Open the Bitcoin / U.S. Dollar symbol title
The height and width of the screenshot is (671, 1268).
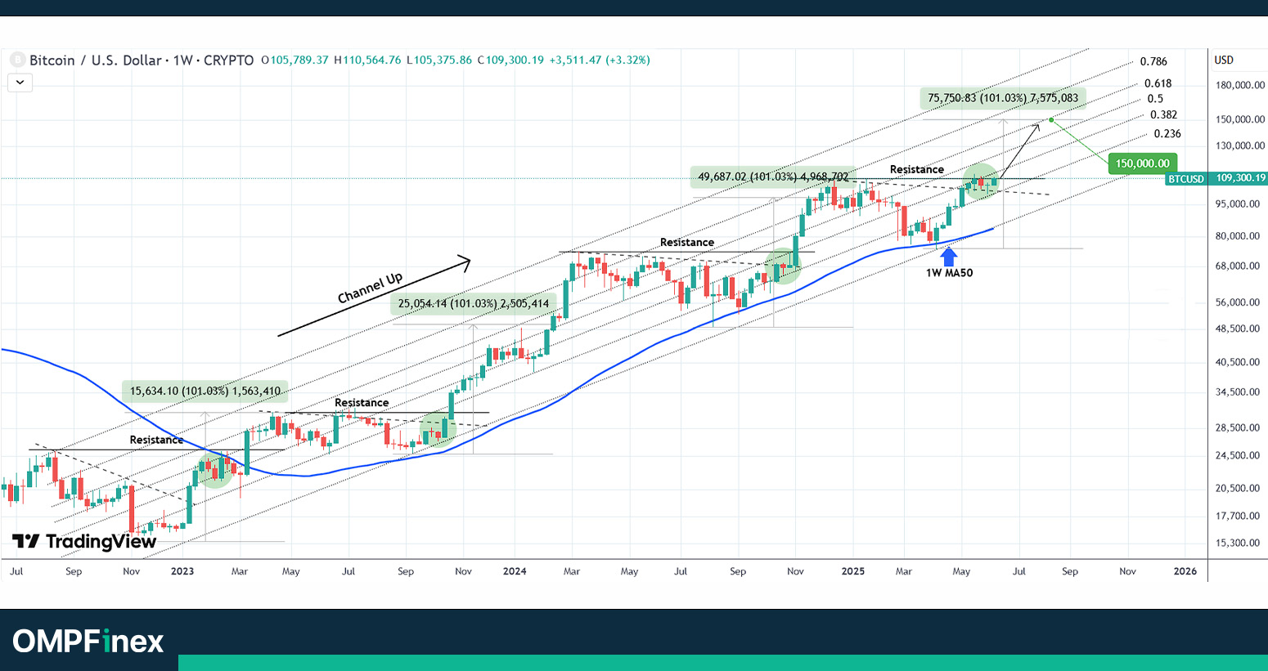point(142,60)
